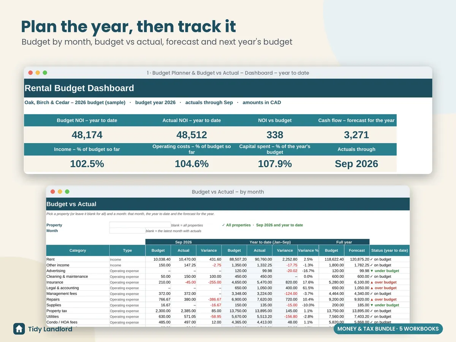Select the Supplies category cell
This screenshot has width=456, height=342.
pyautogui.click(x=78, y=305)
